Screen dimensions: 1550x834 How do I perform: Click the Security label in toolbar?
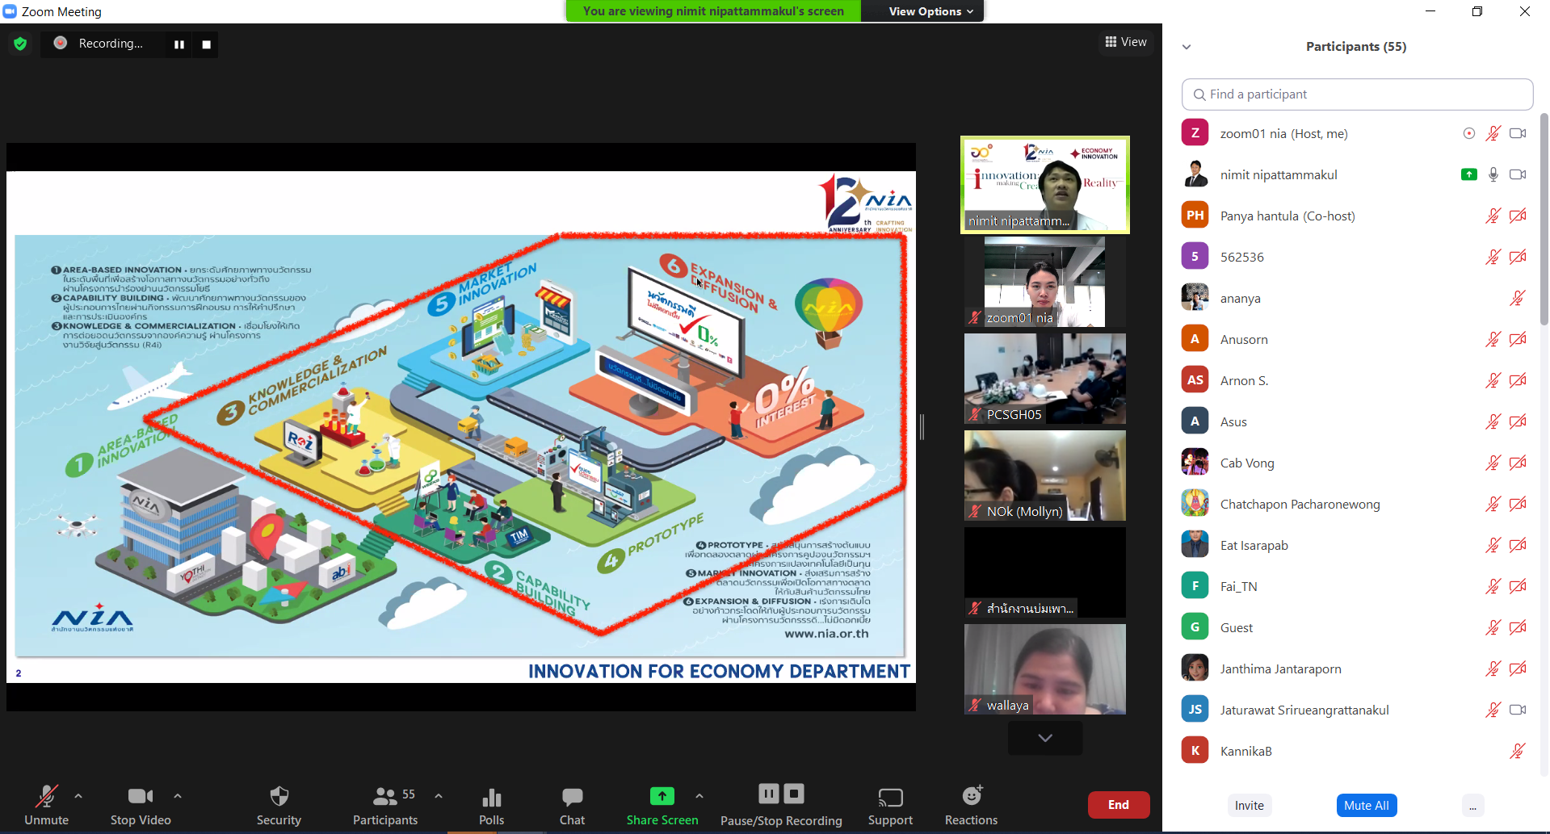pos(279,820)
